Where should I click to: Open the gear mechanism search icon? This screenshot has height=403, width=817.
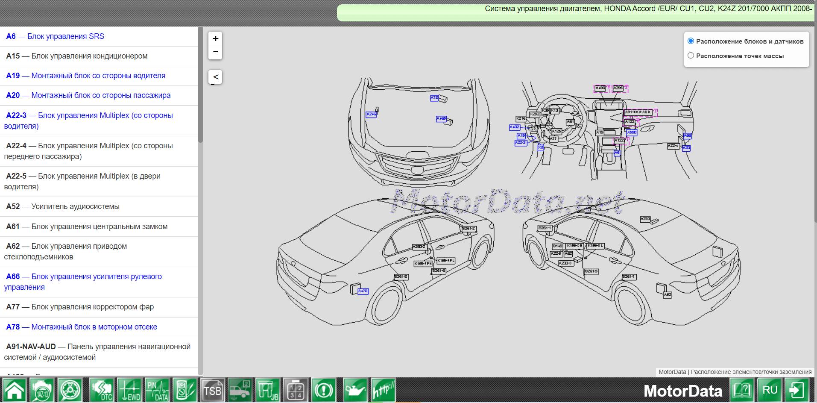[x=70, y=390]
